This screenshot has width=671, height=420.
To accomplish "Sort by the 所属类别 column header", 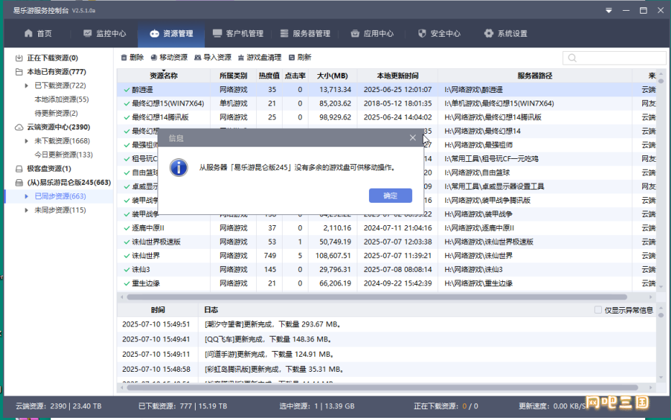I will click(x=233, y=76).
